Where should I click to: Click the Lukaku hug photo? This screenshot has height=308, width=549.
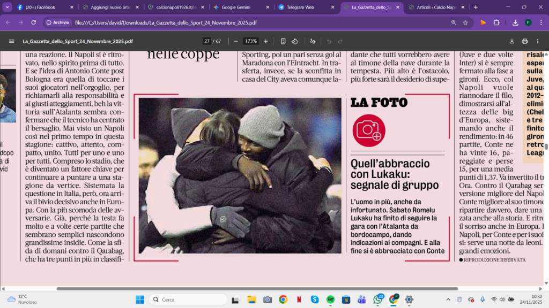coord(240,175)
